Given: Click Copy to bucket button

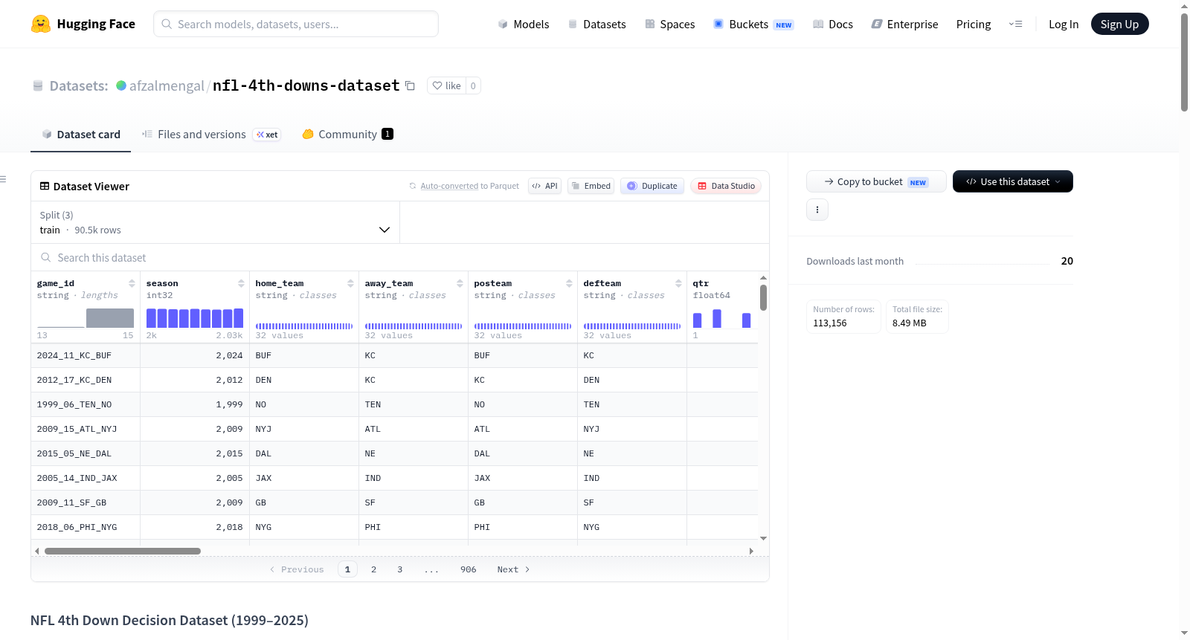Looking at the screenshot, I should (876, 181).
